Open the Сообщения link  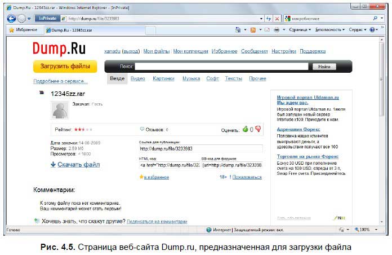254,51
